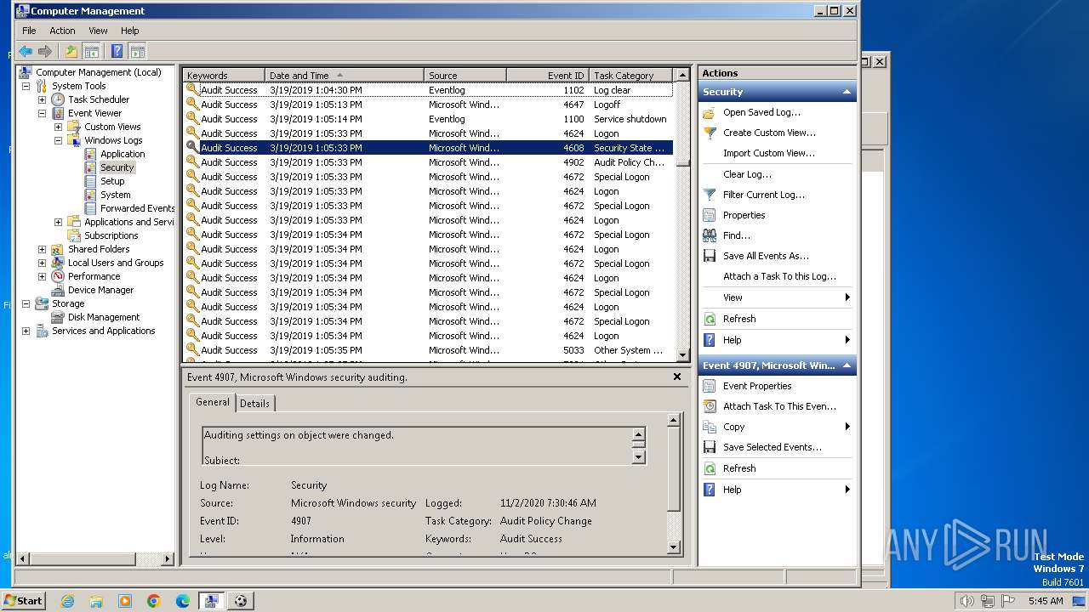Open Internet Explorer from the taskbar
1089x612 pixels.
[x=67, y=601]
